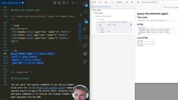The height and width of the screenshot is (100, 178).
Task: Split the editor to the right
Action: tap(64, 3)
